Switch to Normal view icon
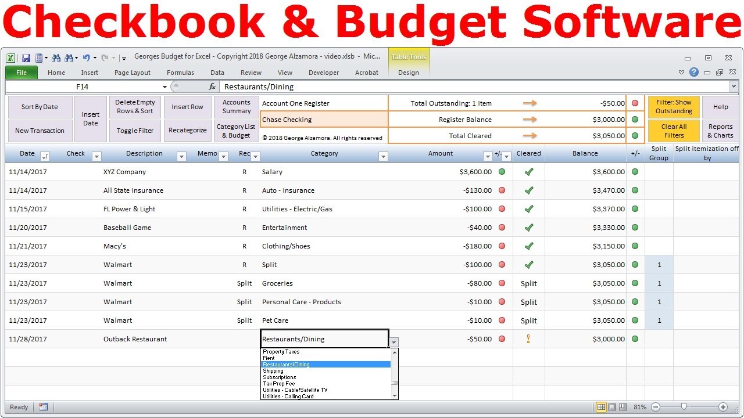744x418 pixels. pos(602,407)
